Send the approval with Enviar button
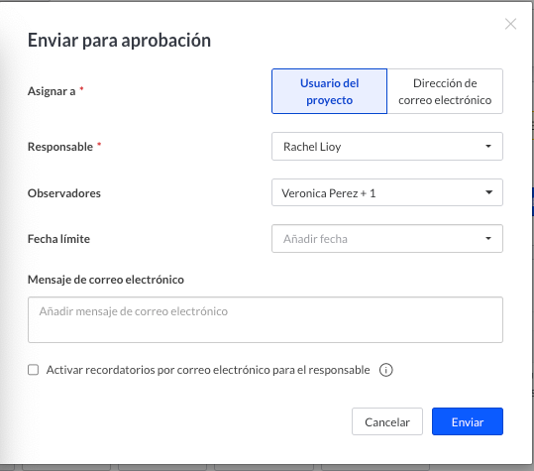 (x=468, y=421)
